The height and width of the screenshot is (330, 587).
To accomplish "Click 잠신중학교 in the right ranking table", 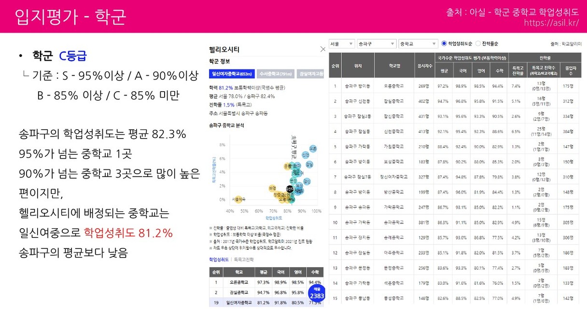I will (x=394, y=116).
